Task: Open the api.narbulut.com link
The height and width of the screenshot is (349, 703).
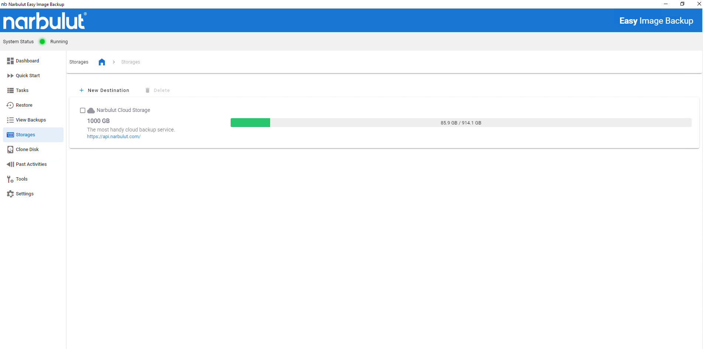Action: pos(114,137)
